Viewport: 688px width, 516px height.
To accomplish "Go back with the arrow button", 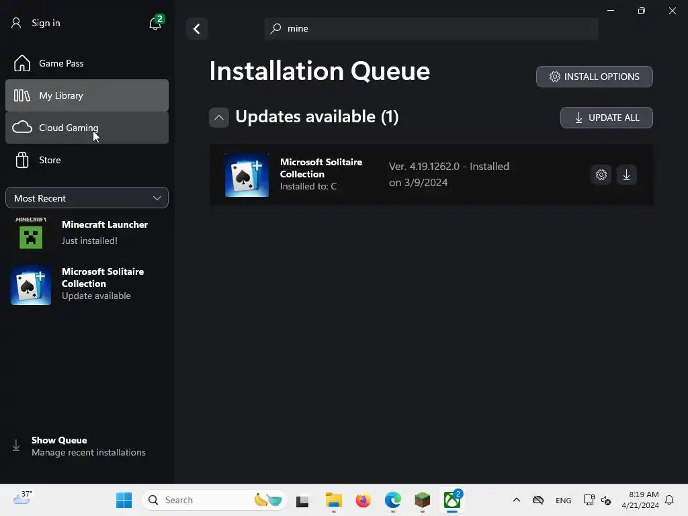I will click(x=197, y=29).
